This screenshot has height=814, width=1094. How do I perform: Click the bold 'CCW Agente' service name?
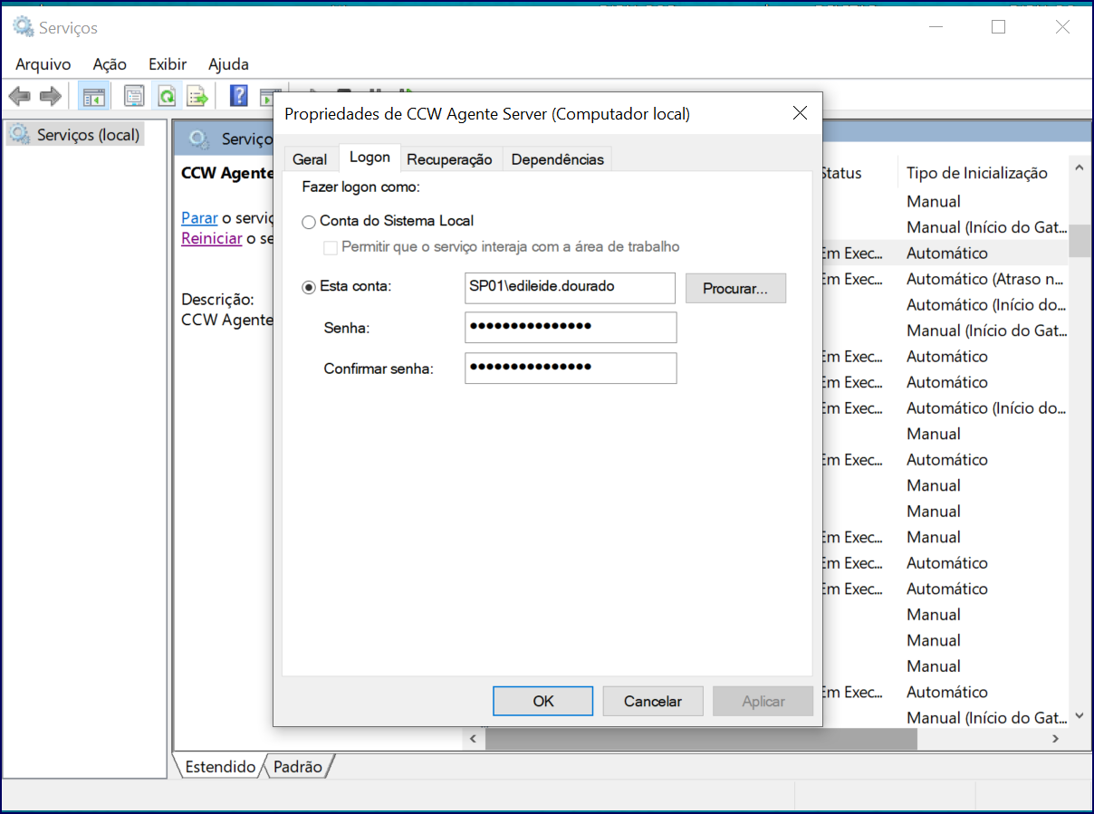pos(227,173)
